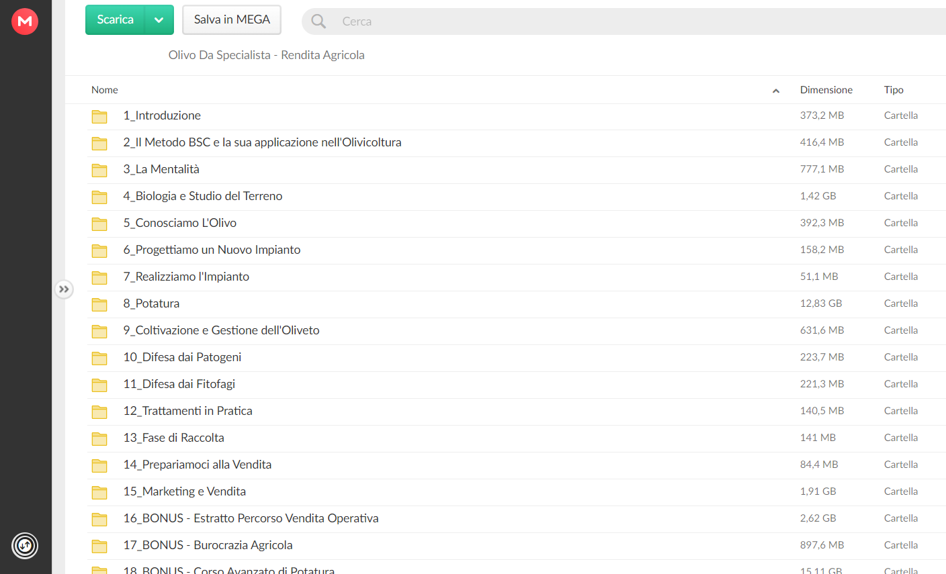Click the 84,4 MB size value

pos(819,465)
